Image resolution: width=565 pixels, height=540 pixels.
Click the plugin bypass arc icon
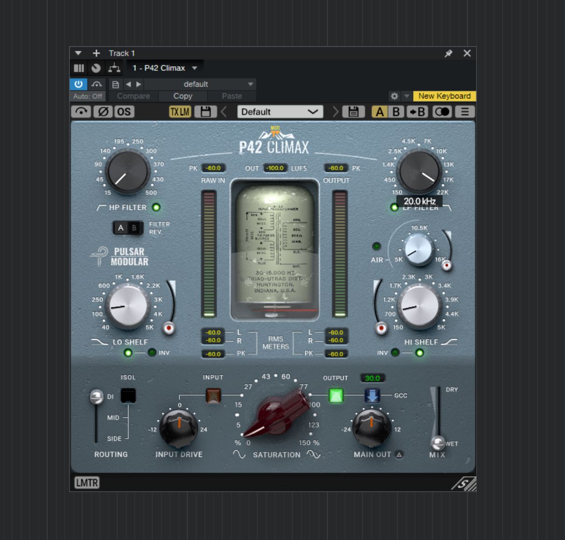pyautogui.click(x=82, y=112)
